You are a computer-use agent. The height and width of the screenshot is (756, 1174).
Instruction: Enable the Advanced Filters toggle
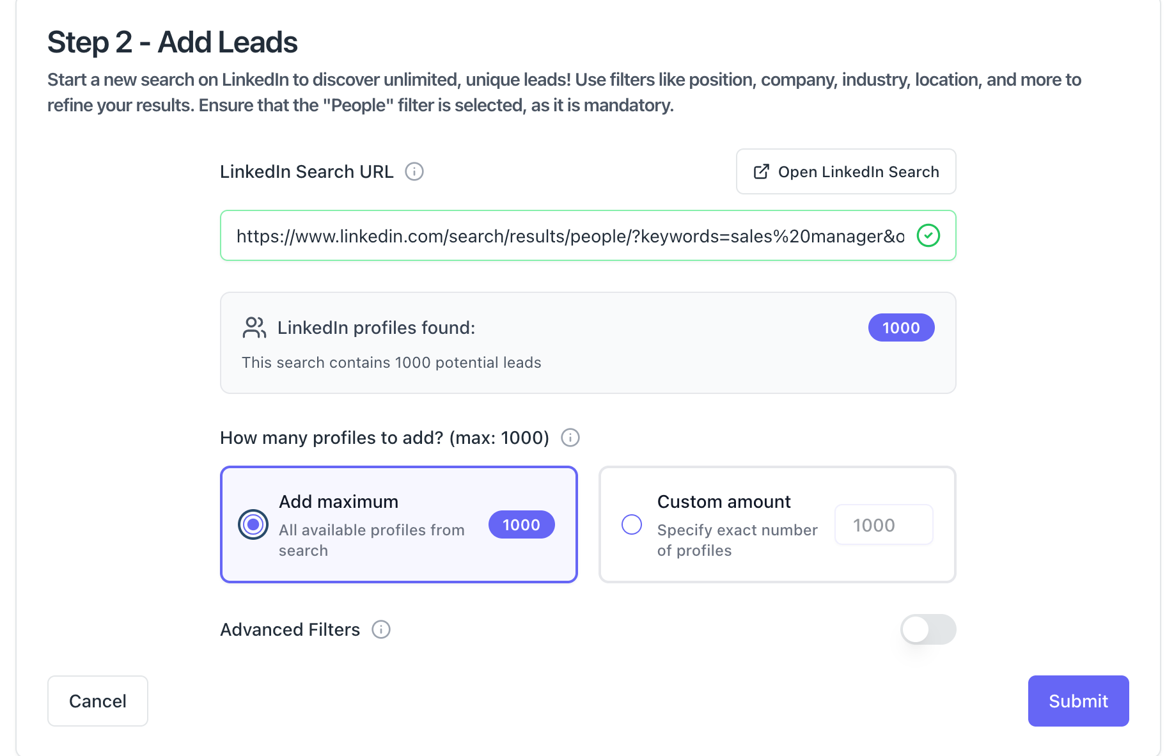point(928,629)
